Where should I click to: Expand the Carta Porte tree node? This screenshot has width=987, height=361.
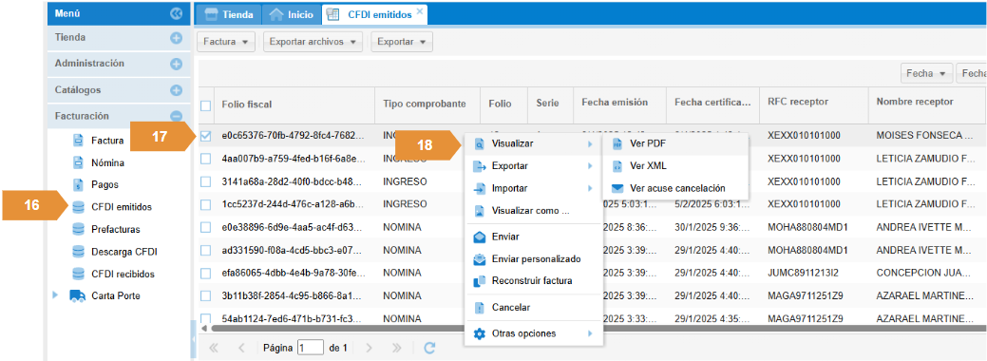pyautogui.click(x=55, y=294)
